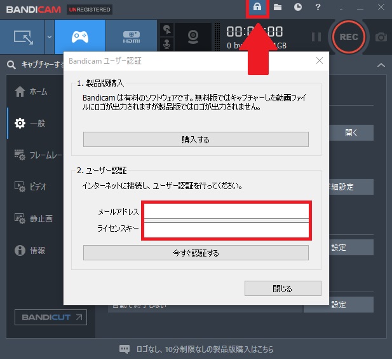Image resolution: width=392 pixels, height=359 pixels.
Task: Pause the recording
Action: coord(316,37)
